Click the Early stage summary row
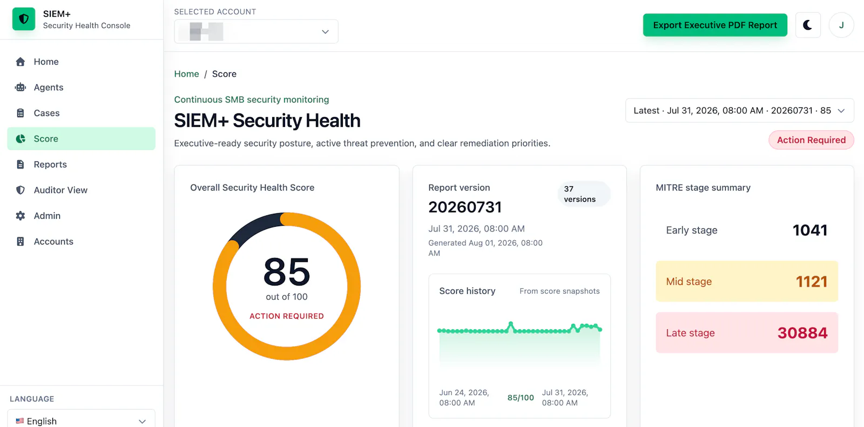The image size is (864, 427). [x=747, y=231]
